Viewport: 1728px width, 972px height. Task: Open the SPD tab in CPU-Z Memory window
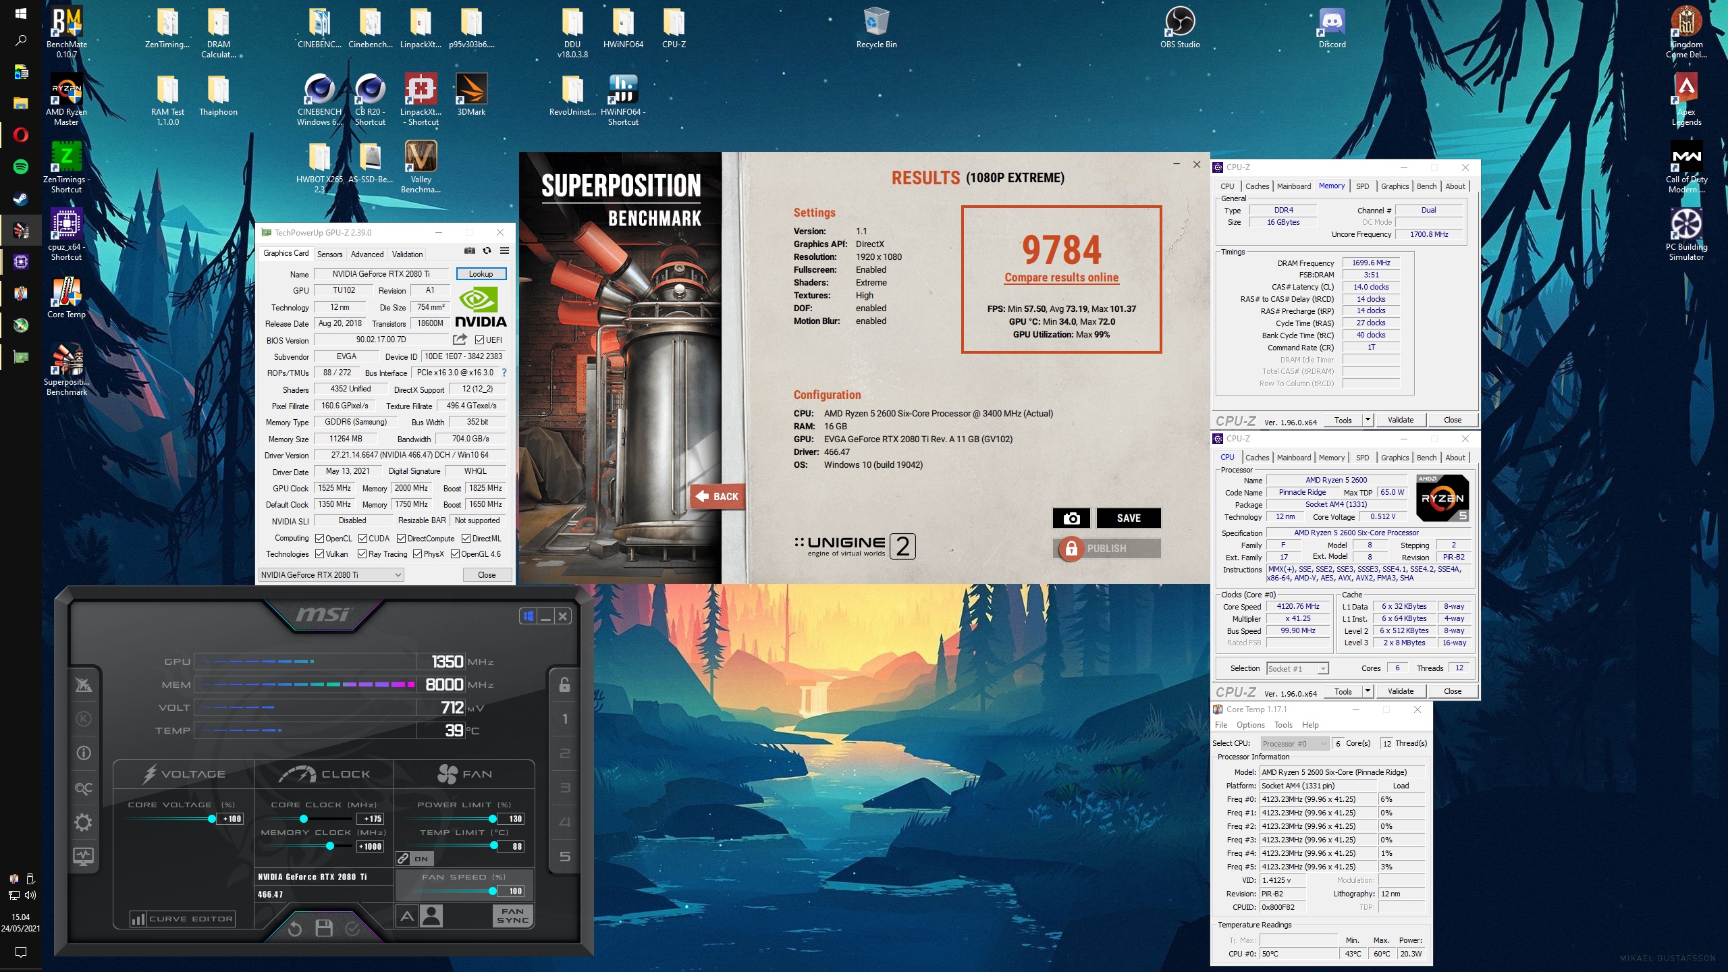pyautogui.click(x=1362, y=186)
